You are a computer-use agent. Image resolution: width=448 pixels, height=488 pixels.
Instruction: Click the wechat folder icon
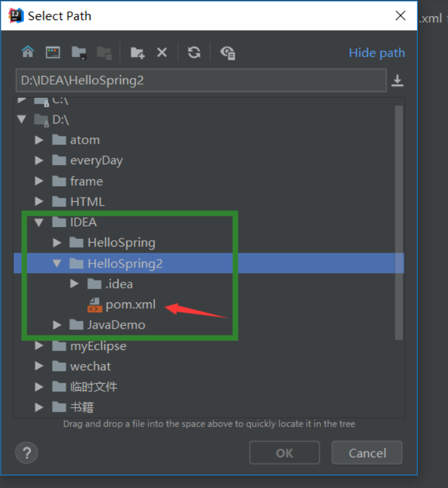pos(59,366)
